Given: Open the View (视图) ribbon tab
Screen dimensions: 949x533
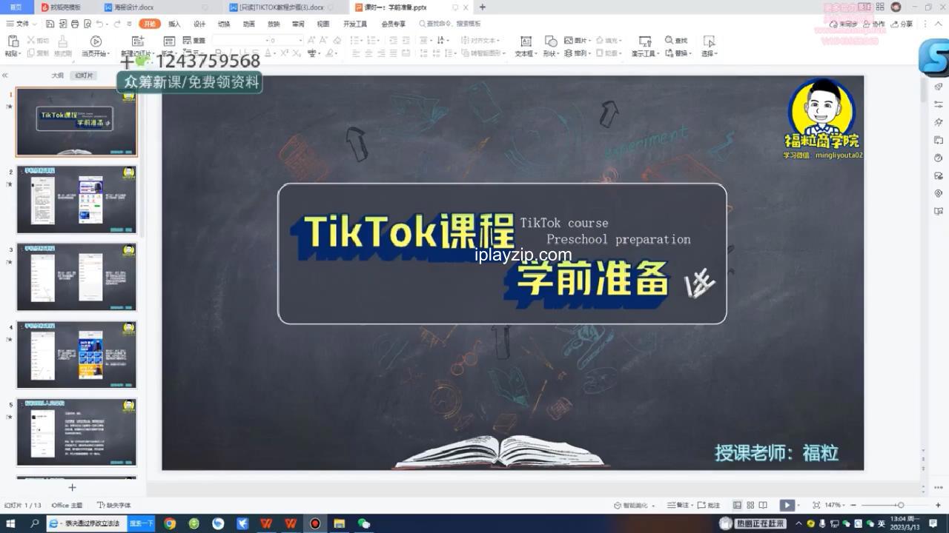Looking at the screenshot, I should click(x=323, y=24).
